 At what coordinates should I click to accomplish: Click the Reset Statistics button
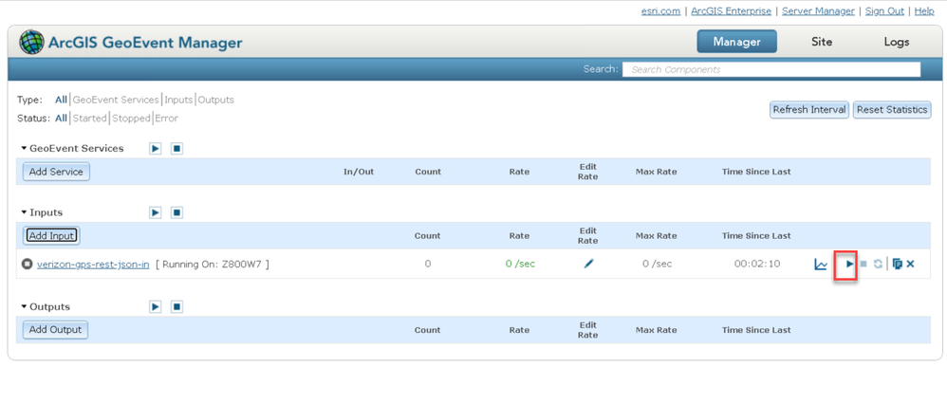[892, 110]
